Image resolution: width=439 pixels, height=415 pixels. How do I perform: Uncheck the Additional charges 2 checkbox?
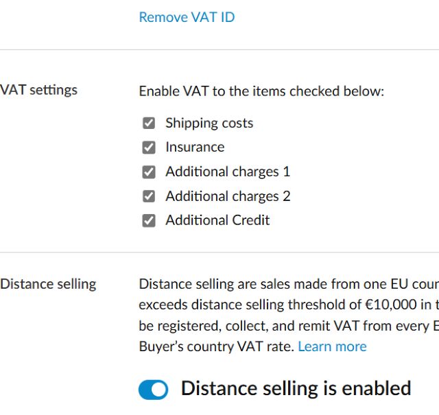(149, 196)
